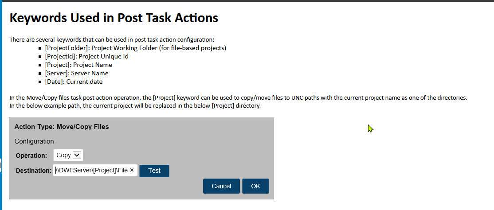Click the [Server]: Server Name bullet item
Screen dimensions: 494x210
point(76,73)
